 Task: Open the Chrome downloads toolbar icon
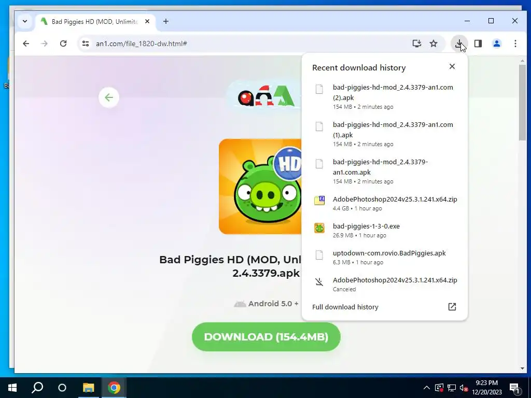pyautogui.click(x=459, y=44)
